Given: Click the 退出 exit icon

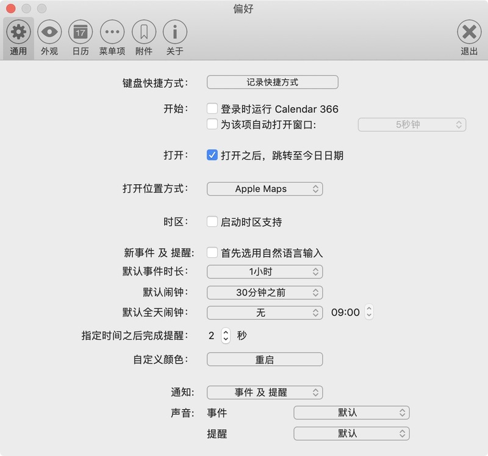Looking at the screenshot, I should [468, 37].
